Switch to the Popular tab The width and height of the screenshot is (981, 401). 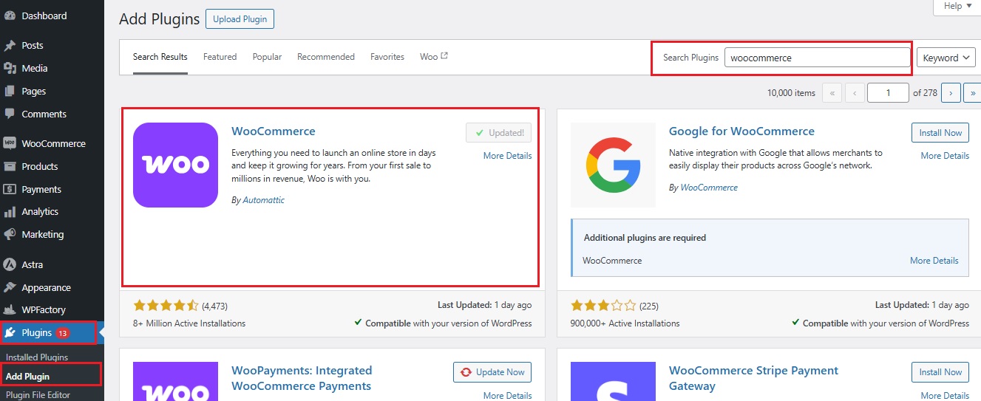(x=267, y=57)
